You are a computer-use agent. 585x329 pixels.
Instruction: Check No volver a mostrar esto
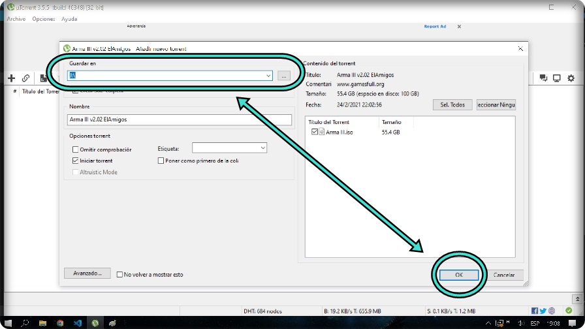[x=119, y=275]
